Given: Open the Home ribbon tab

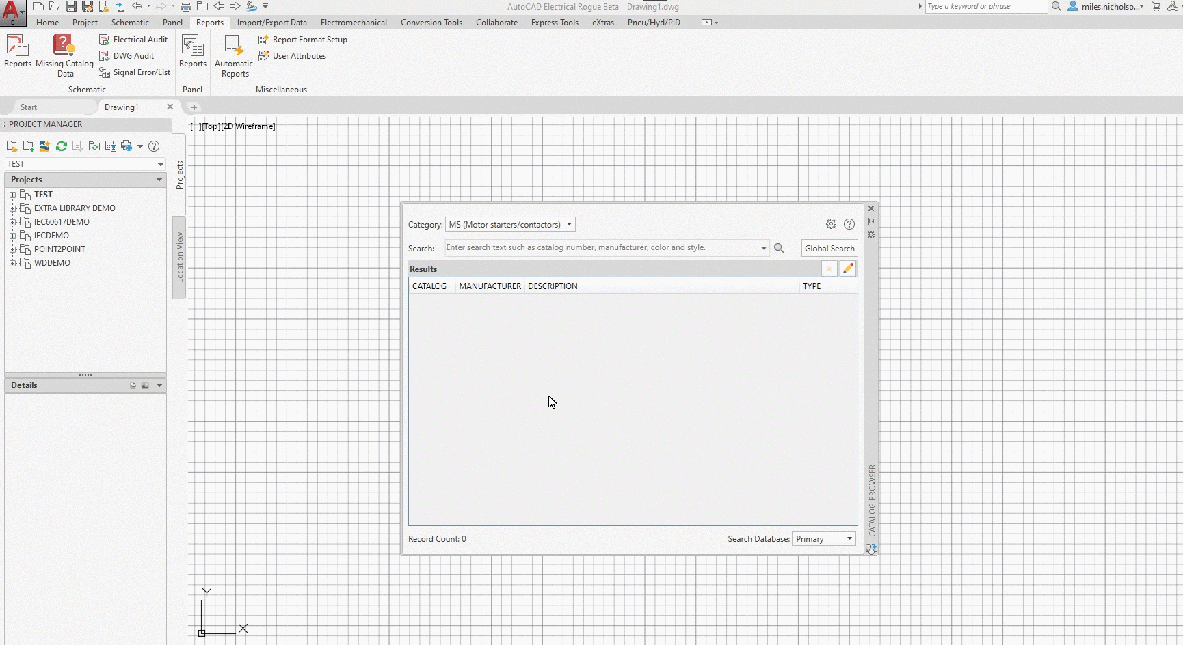Looking at the screenshot, I should click(x=47, y=23).
